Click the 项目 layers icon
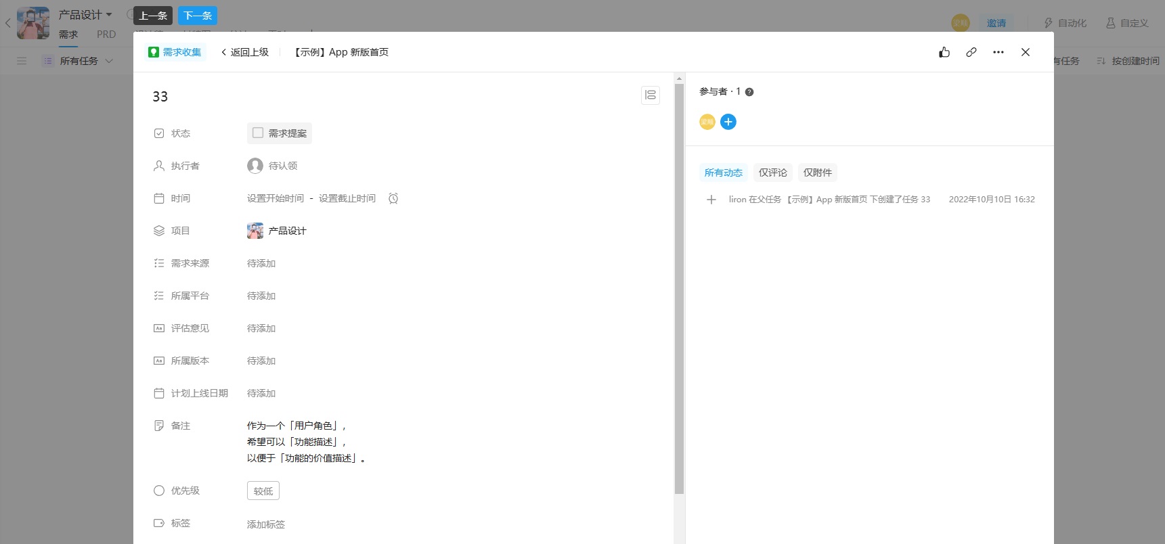This screenshot has height=544, width=1165. click(x=159, y=231)
